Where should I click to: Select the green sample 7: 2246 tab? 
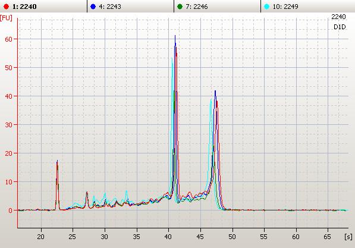[x=217, y=7]
